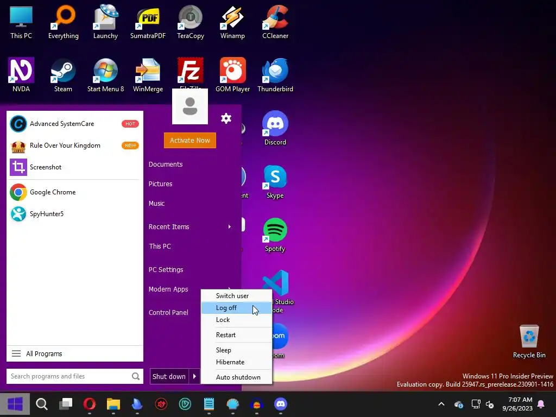Click the user account avatar picture
Screen dimensions: 556x417
coord(190,106)
